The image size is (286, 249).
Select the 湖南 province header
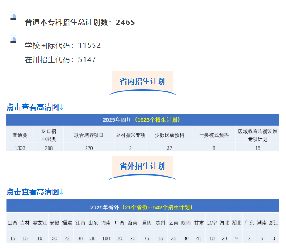point(262,223)
